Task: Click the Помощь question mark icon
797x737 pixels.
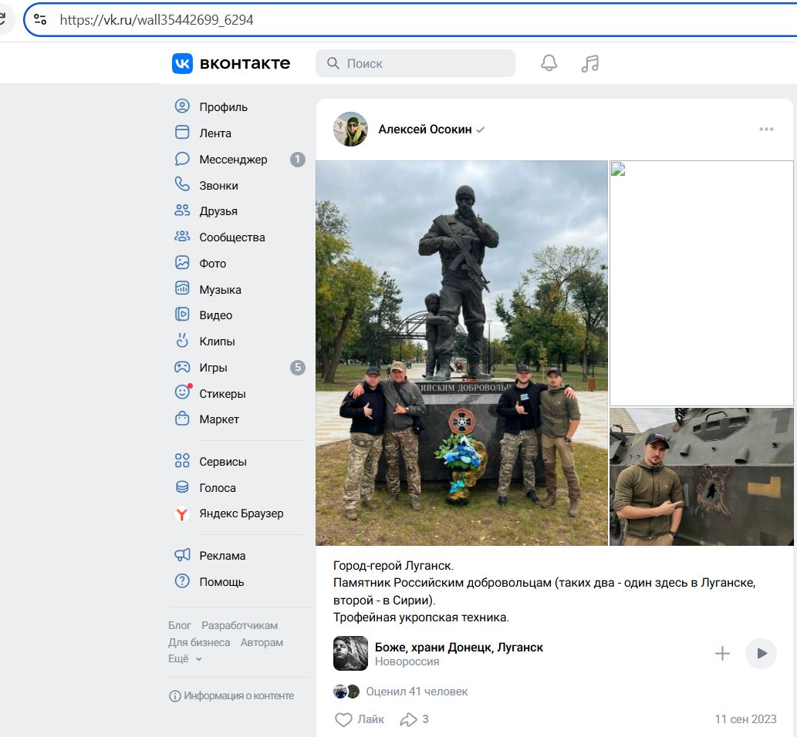Action: (182, 581)
